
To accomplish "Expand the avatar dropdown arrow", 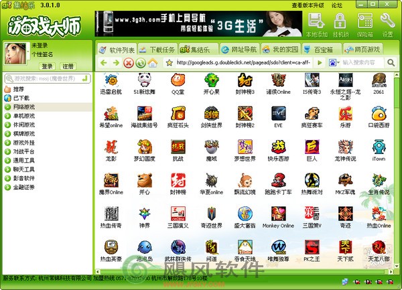I will click(x=28, y=52).
